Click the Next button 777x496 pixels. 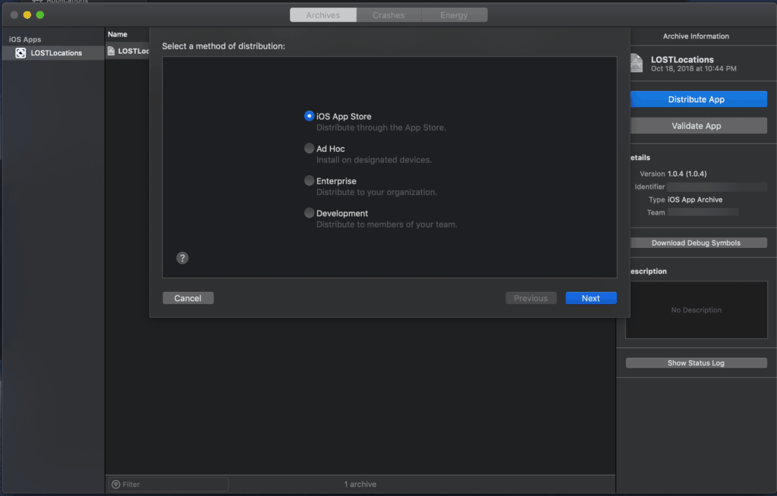tap(590, 298)
